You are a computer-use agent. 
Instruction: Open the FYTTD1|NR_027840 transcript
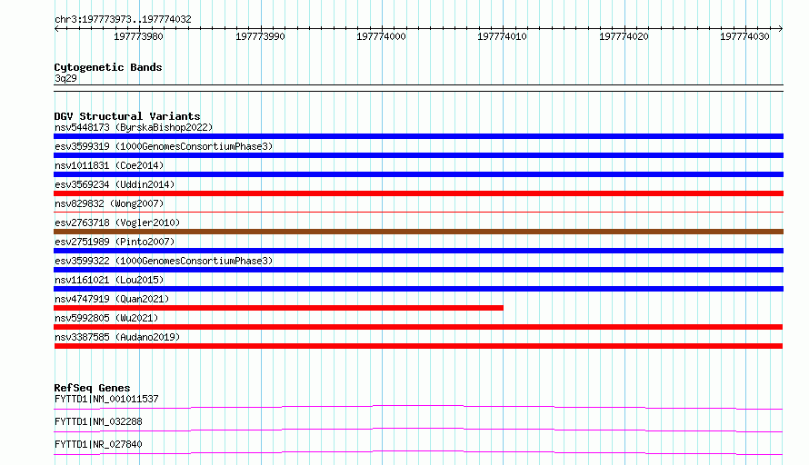[x=98, y=444]
